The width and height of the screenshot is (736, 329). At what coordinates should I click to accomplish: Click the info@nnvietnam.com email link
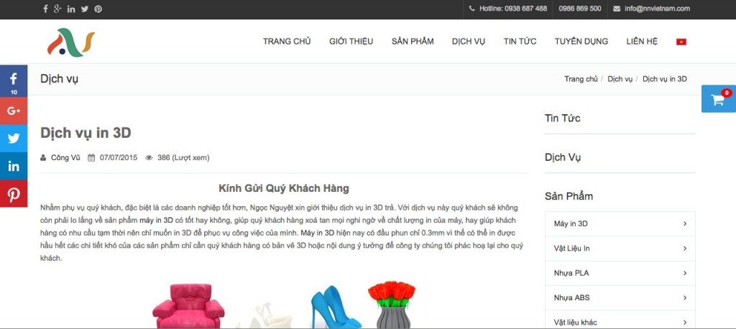click(657, 9)
